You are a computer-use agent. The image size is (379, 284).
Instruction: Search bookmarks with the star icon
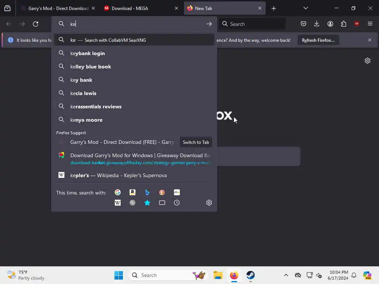(x=147, y=203)
